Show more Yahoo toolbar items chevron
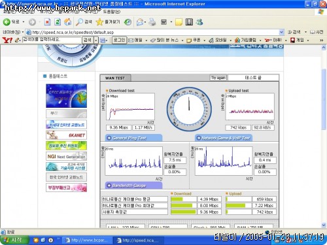 [321, 41]
